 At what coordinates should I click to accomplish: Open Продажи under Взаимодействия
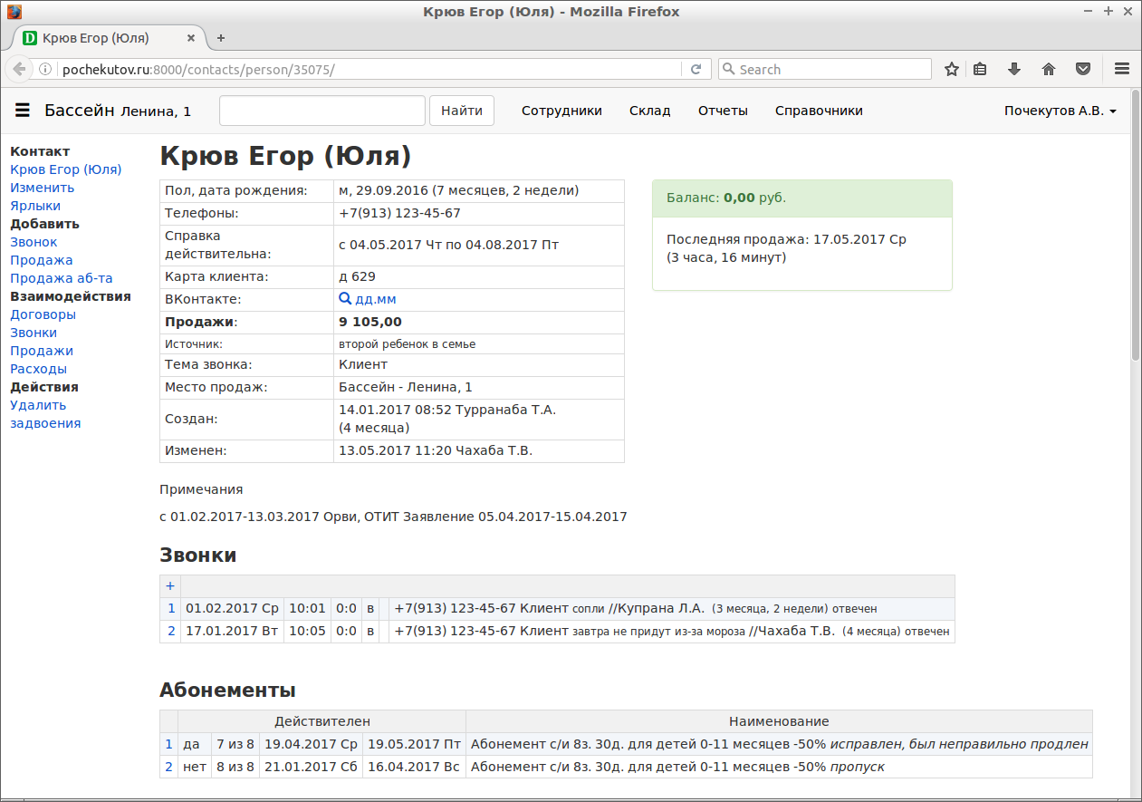pyautogui.click(x=42, y=351)
